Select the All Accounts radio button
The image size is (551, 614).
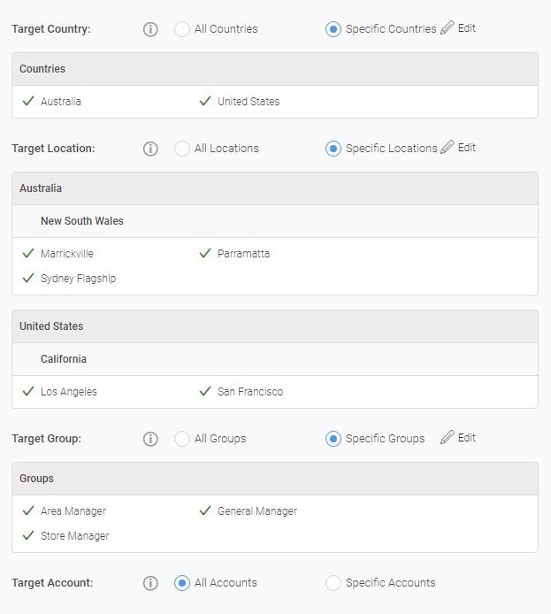point(182,583)
